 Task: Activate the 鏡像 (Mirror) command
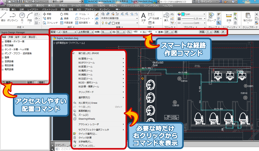(64, 18)
